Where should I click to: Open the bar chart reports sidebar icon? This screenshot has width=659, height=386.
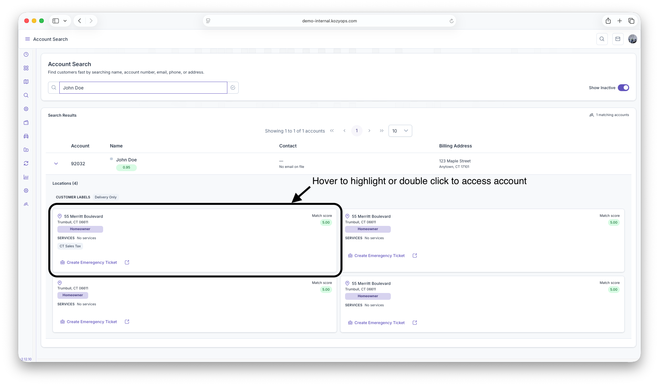coord(26,177)
